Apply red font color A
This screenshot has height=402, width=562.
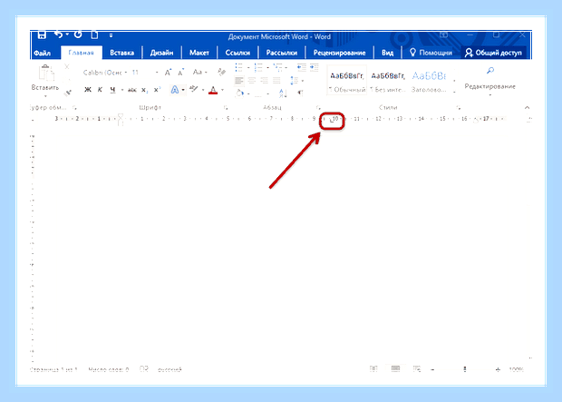(x=213, y=90)
